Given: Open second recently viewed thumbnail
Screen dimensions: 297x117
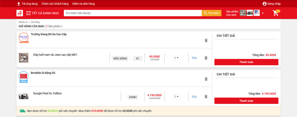Looking at the screenshot, I should point(250,13).
